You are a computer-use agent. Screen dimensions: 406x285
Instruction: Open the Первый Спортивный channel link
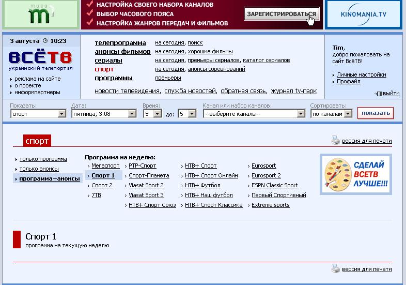(279, 196)
